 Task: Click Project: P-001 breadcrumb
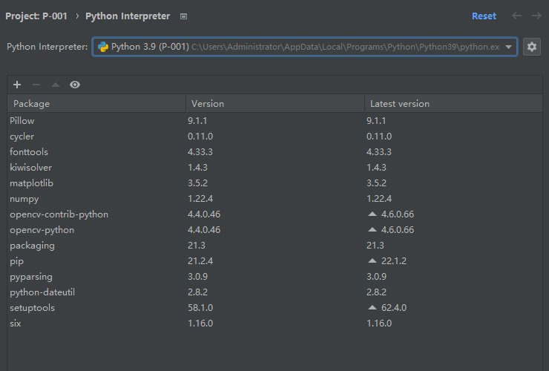pos(36,16)
